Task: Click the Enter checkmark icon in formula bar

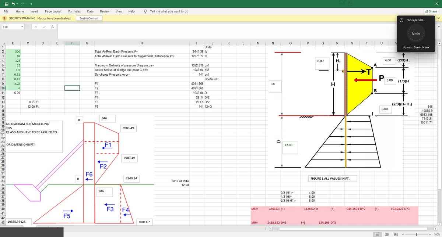Action: pos(44,27)
